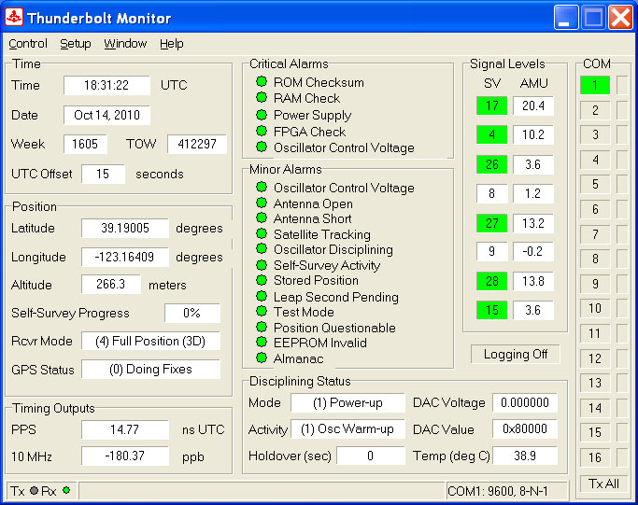Screen dimensions: 638x505
Task: Open the Help menu
Action: (x=171, y=44)
